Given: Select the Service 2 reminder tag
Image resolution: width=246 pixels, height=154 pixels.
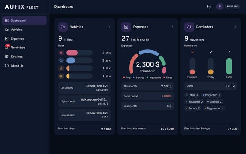Looking at the screenshot, I should pos(193,108).
